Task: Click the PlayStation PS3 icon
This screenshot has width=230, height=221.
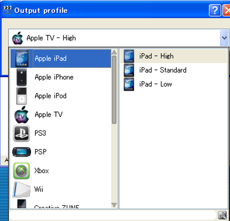Action: point(21,133)
